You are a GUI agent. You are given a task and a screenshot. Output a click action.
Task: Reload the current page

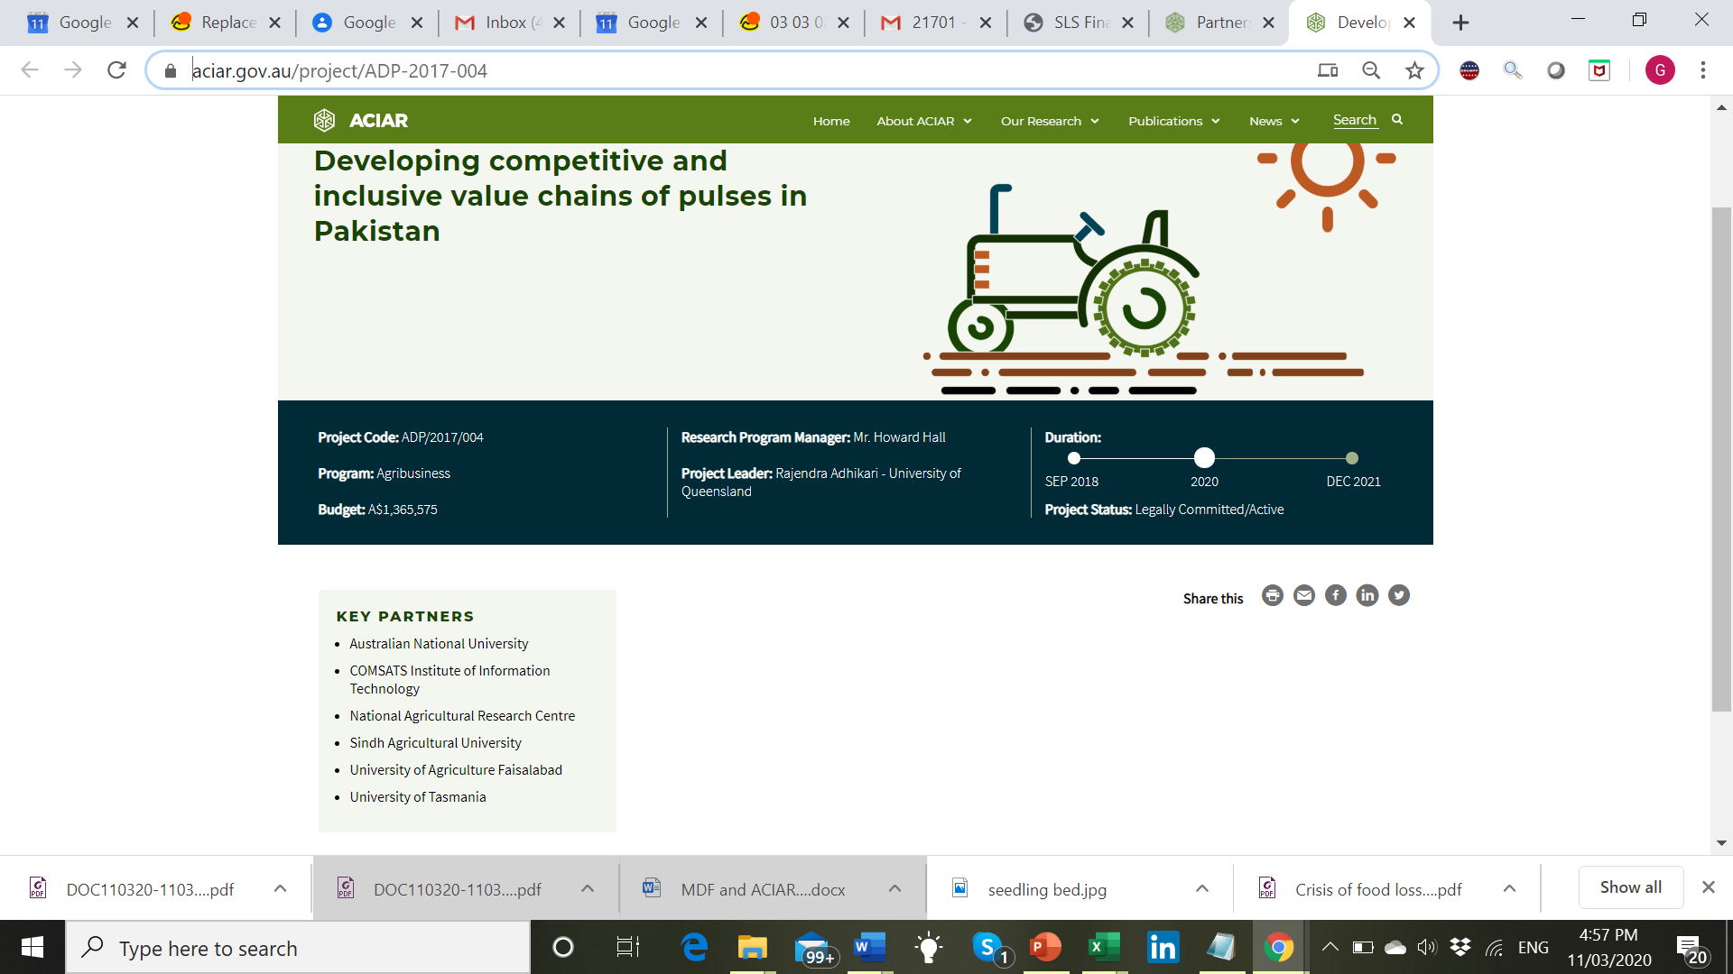click(116, 70)
